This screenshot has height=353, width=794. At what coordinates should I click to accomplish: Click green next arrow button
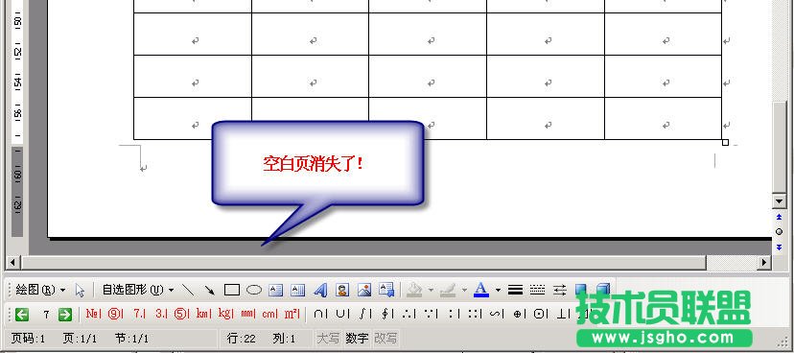[x=65, y=315]
